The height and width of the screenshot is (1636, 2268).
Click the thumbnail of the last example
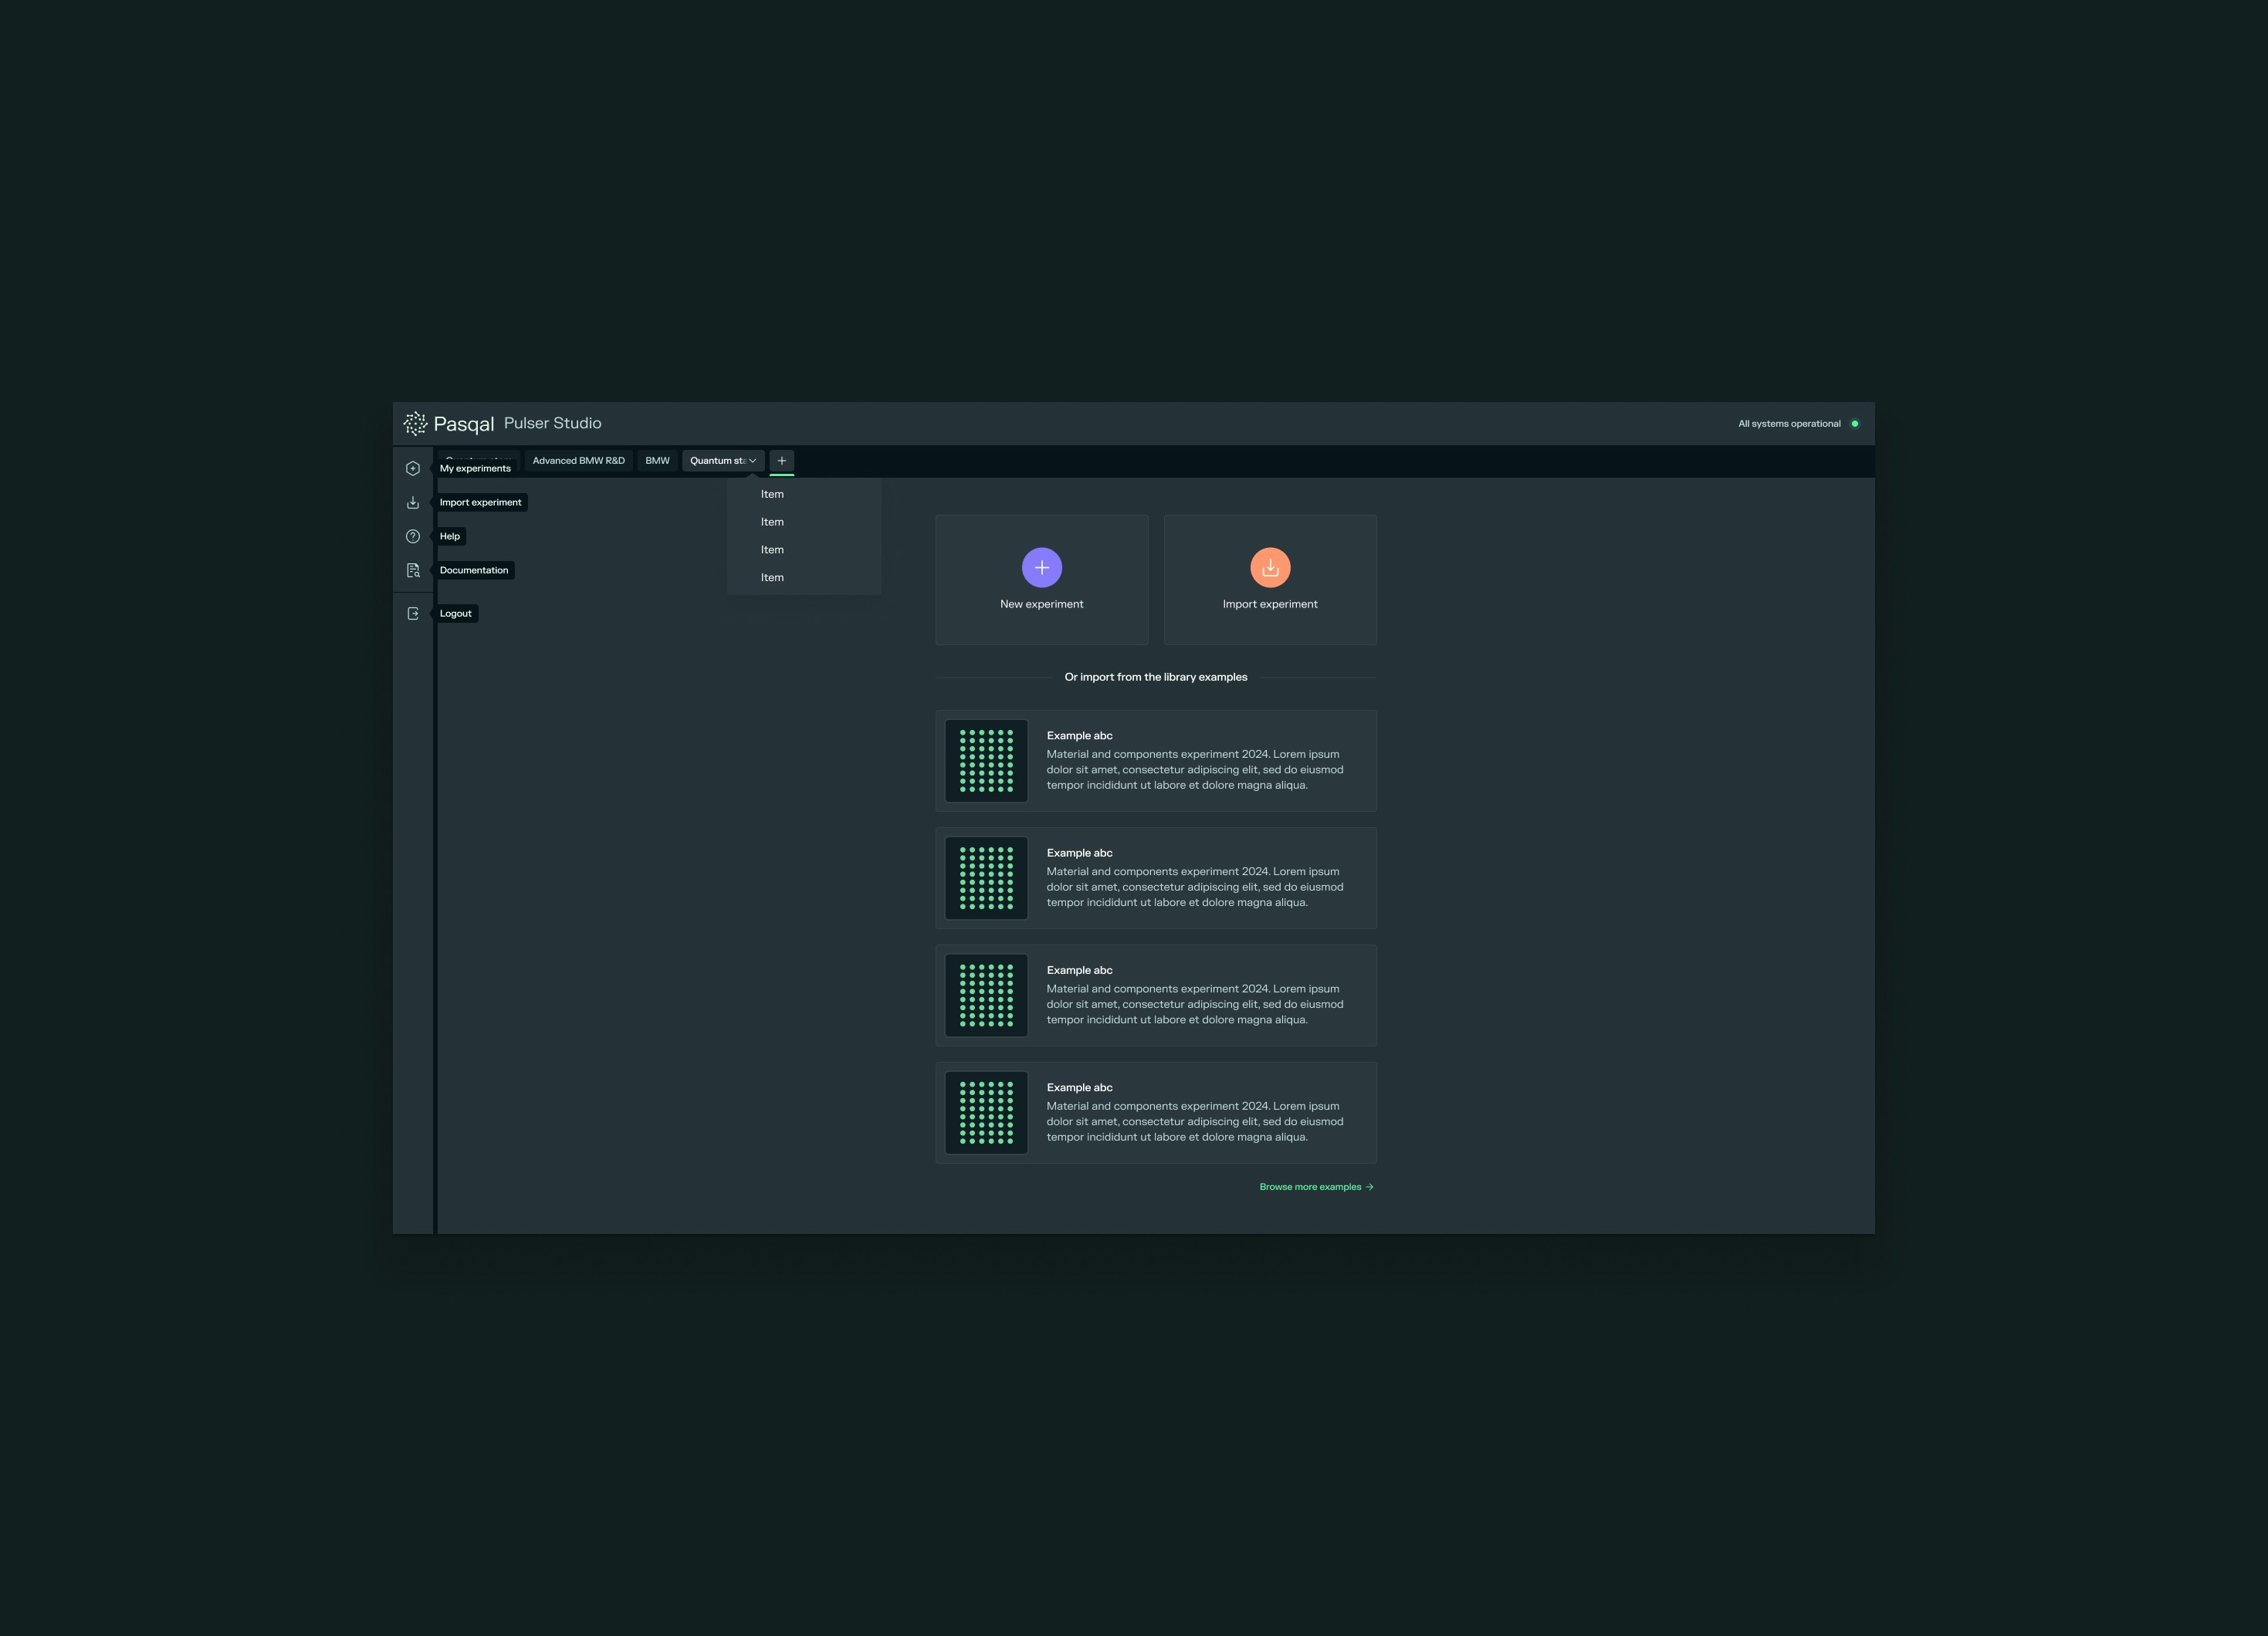[x=986, y=1112]
